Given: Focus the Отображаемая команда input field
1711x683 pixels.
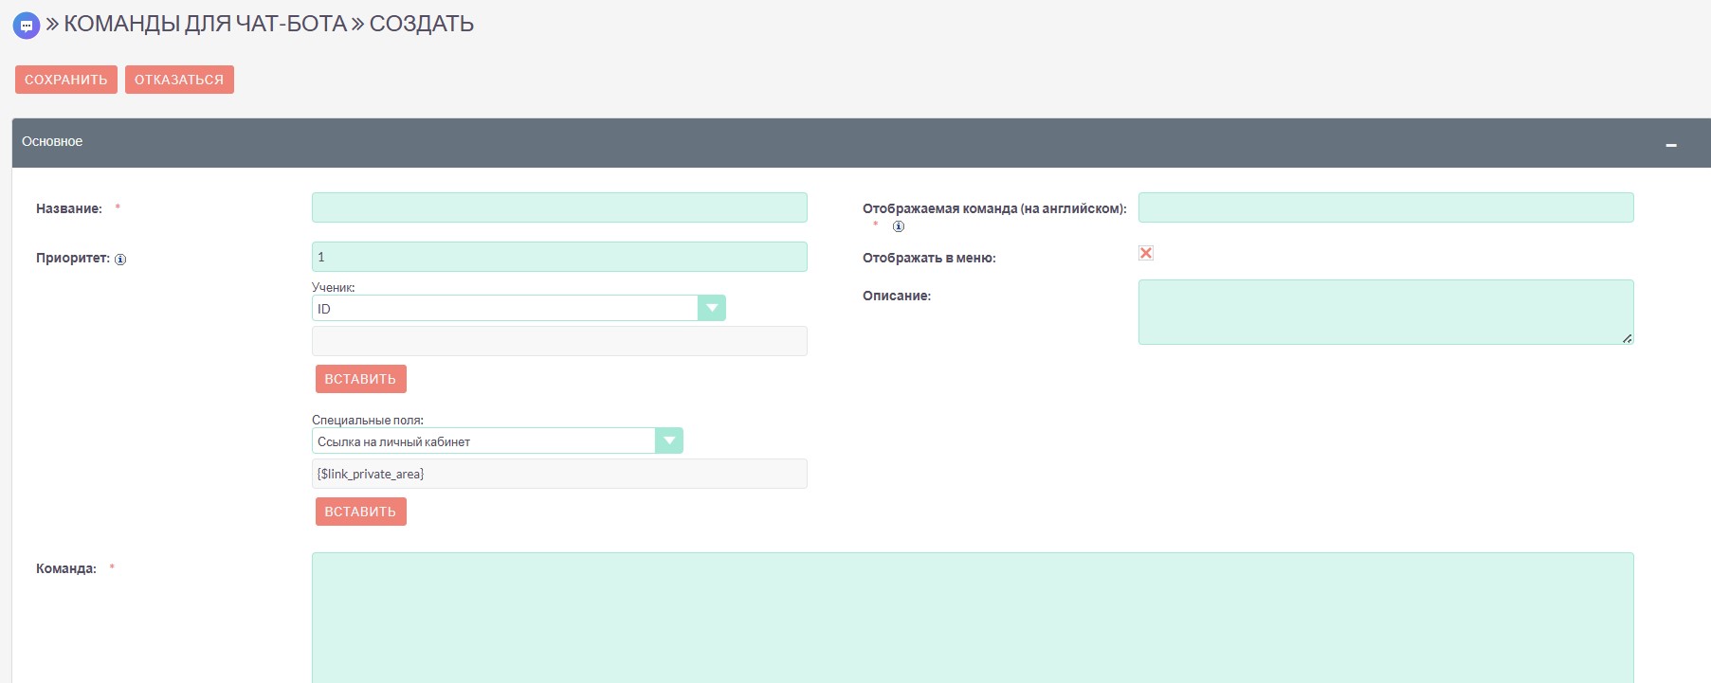Looking at the screenshot, I should click(1385, 207).
